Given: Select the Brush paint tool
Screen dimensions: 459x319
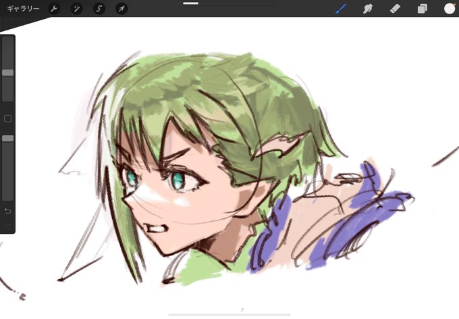Looking at the screenshot, I should (340, 9).
